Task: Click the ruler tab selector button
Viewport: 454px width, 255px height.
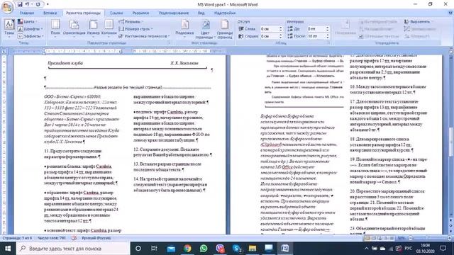Action: pyautogui.click(x=4, y=51)
